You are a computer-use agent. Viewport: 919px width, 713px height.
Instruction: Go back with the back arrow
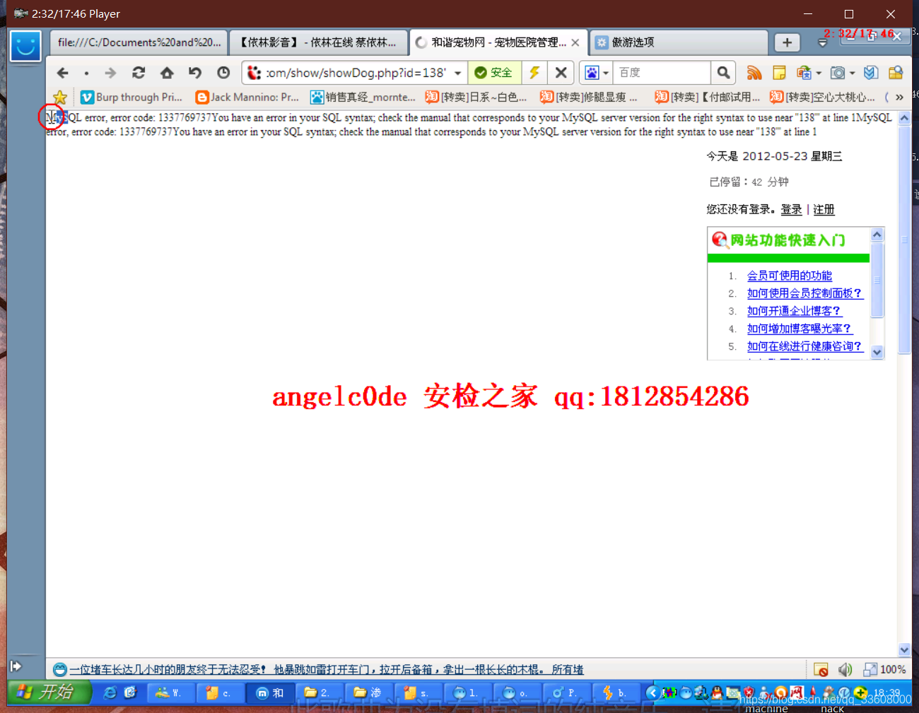62,73
